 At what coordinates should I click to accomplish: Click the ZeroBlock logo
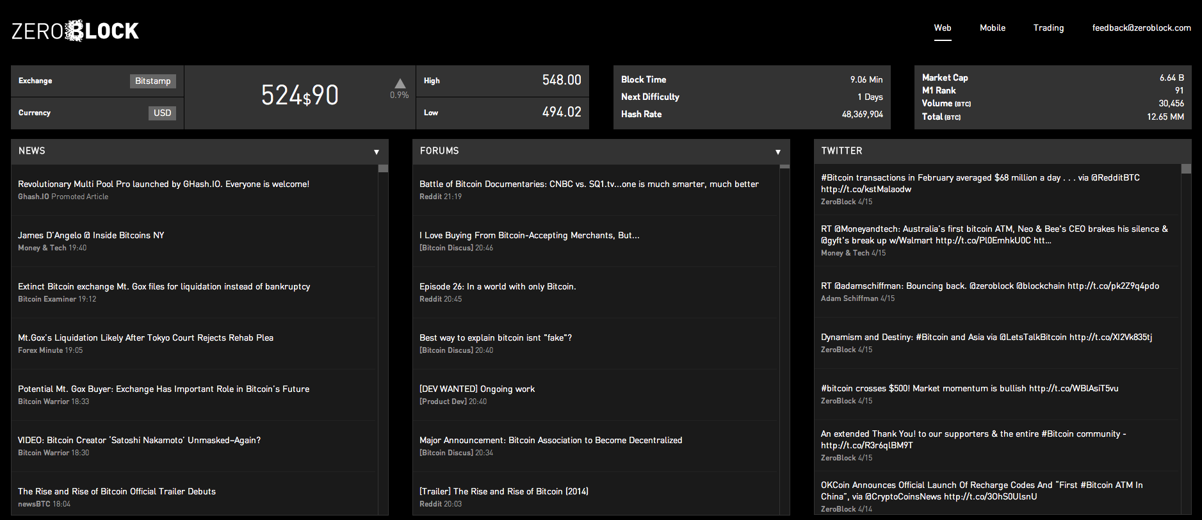(75, 31)
